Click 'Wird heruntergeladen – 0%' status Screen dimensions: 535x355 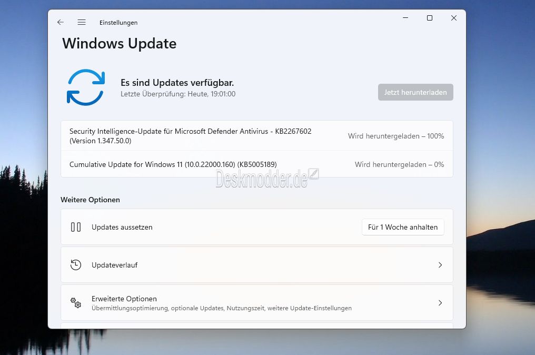(x=399, y=164)
